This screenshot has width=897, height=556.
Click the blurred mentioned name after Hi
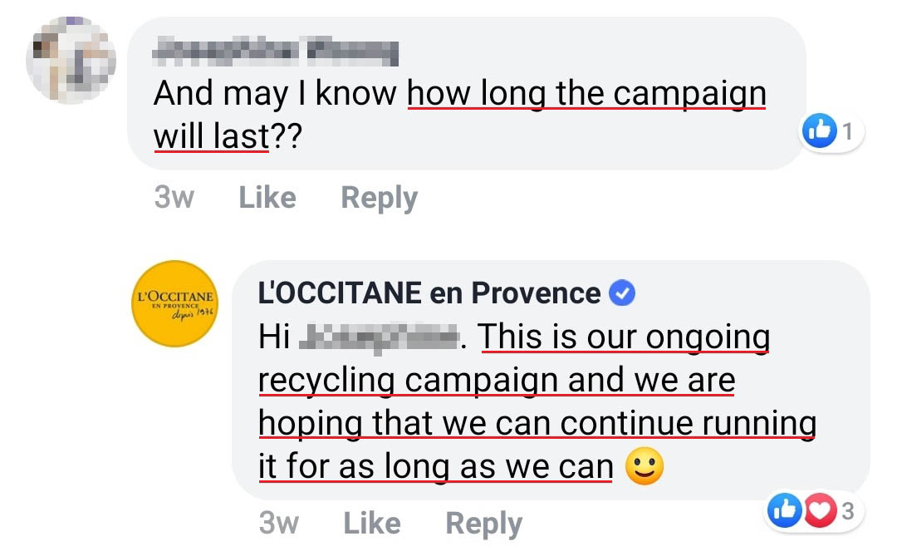[x=379, y=337]
